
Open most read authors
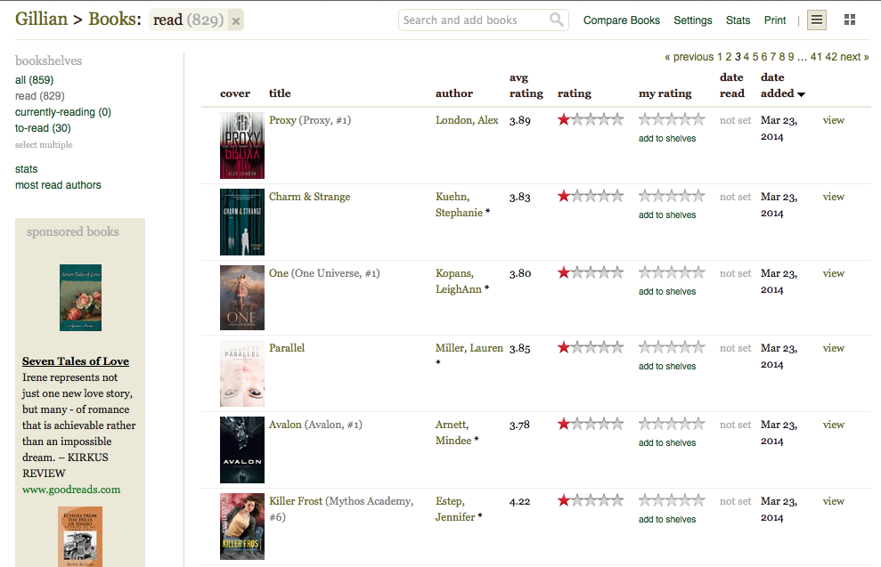[58, 185]
